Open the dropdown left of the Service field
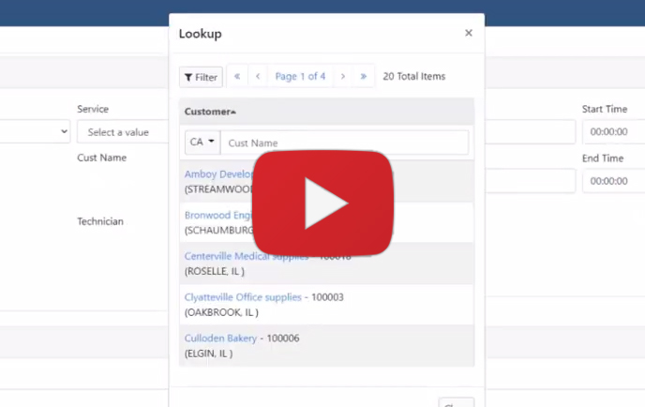 click(35, 132)
